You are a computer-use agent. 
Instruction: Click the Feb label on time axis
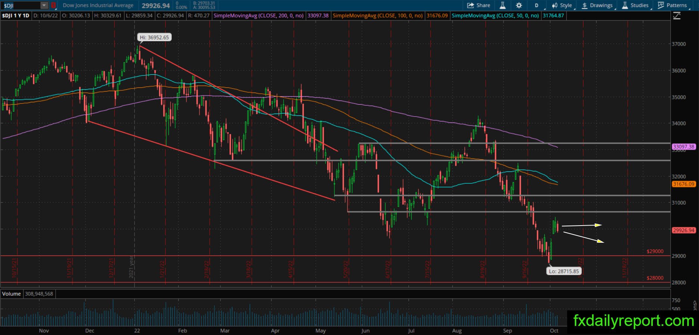click(x=182, y=331)
